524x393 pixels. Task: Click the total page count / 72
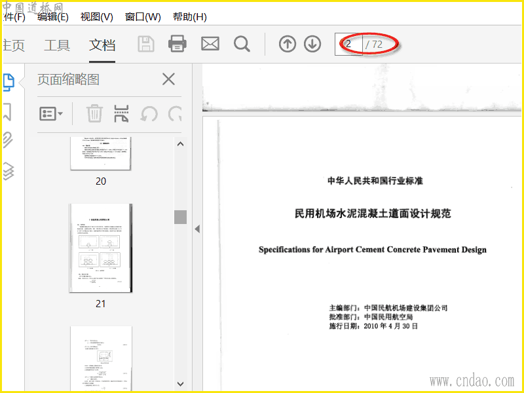[x=374, y=44]
